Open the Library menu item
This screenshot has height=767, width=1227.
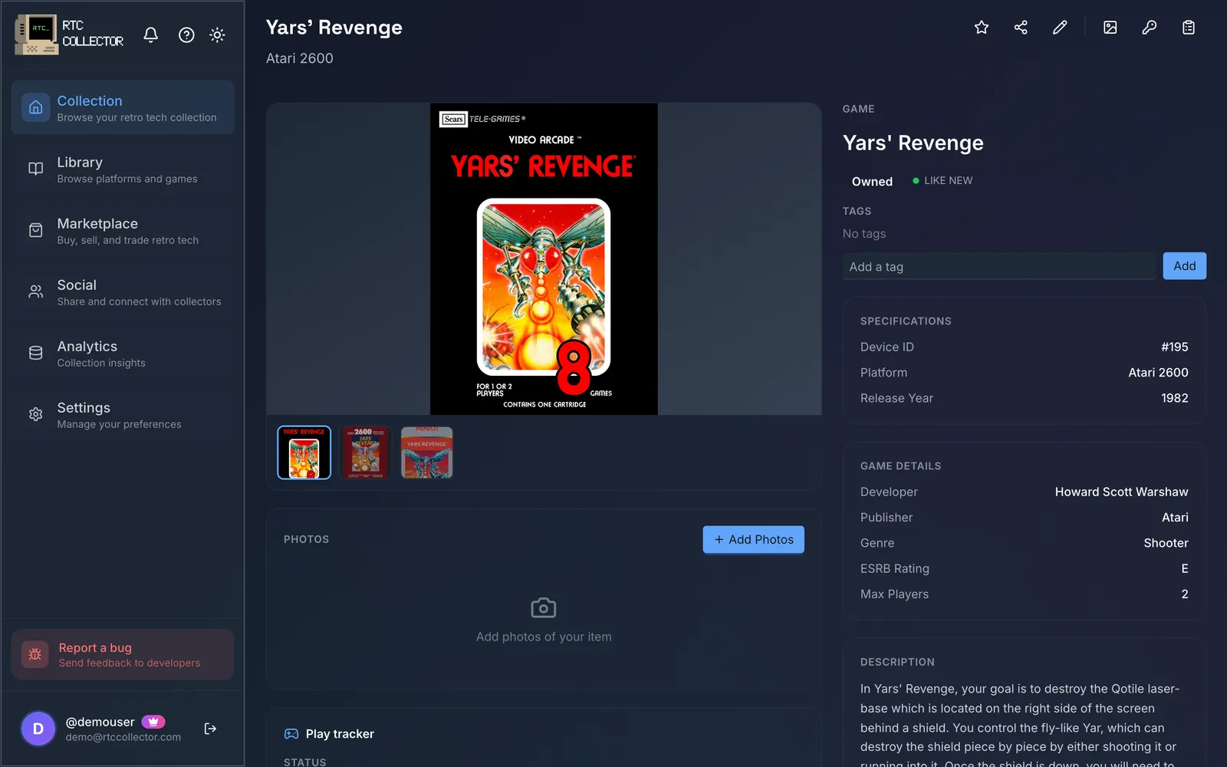coord(123,169)
